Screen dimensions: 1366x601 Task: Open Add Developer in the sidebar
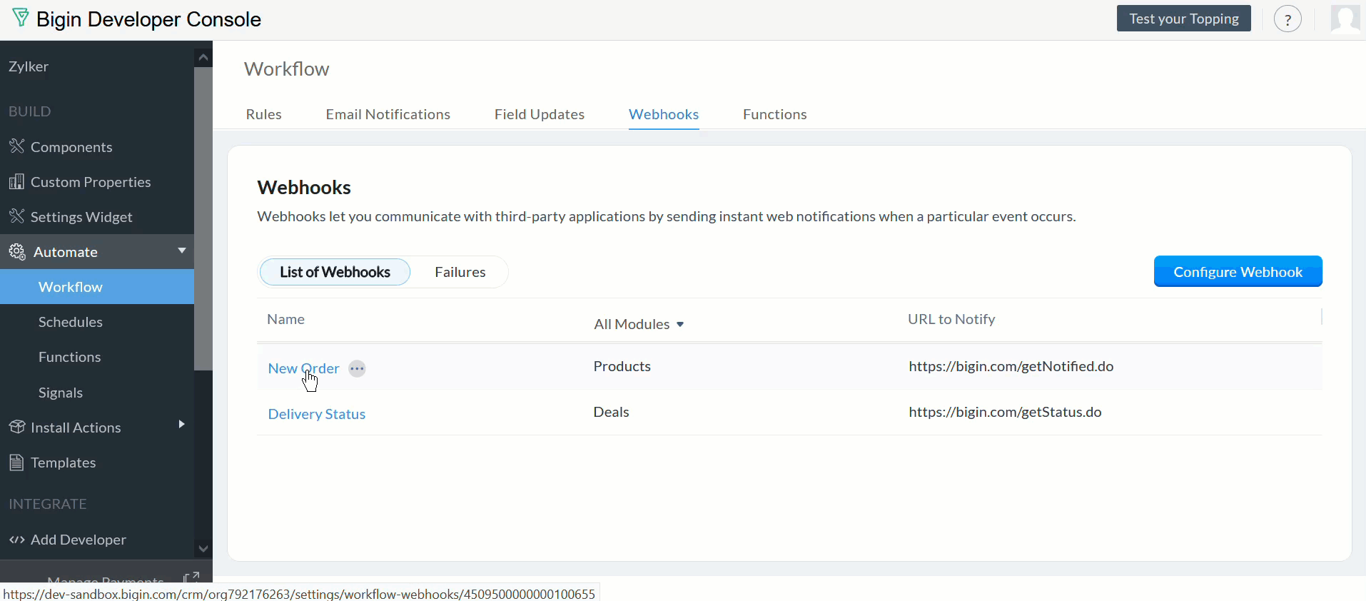(79, 540)
